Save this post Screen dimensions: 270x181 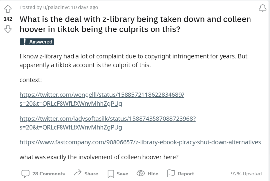pyautogui.click(x=122, y=174)
